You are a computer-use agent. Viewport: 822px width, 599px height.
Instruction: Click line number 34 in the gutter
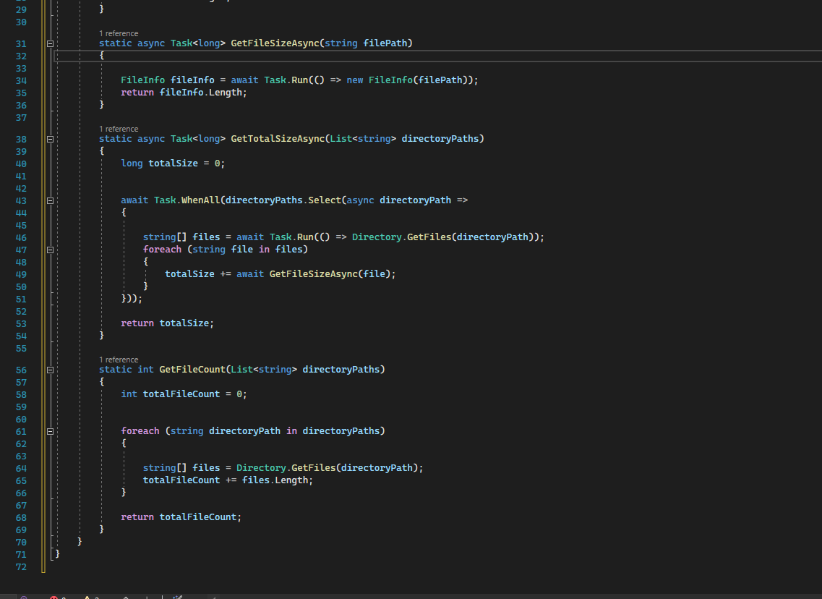[x=21, y=81]
